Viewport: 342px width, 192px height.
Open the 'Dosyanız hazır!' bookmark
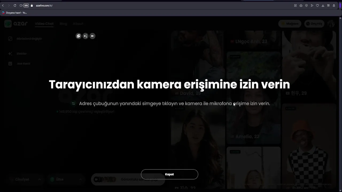point(14,13)
